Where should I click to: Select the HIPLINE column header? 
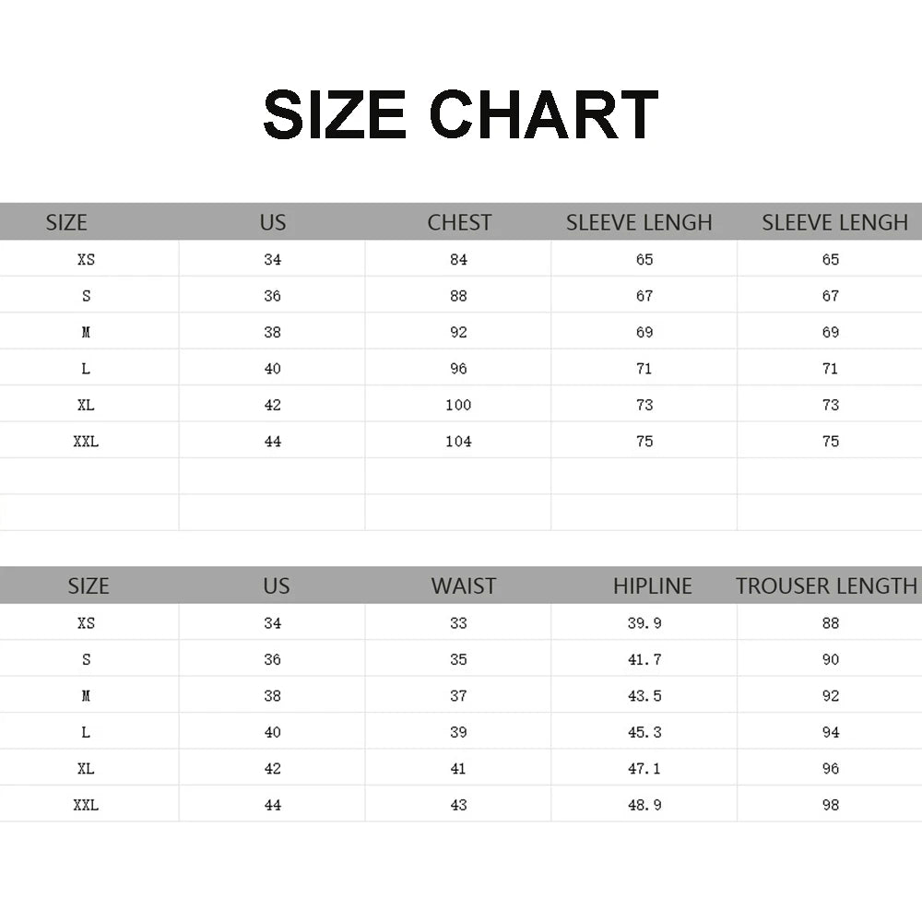point(652,585)
